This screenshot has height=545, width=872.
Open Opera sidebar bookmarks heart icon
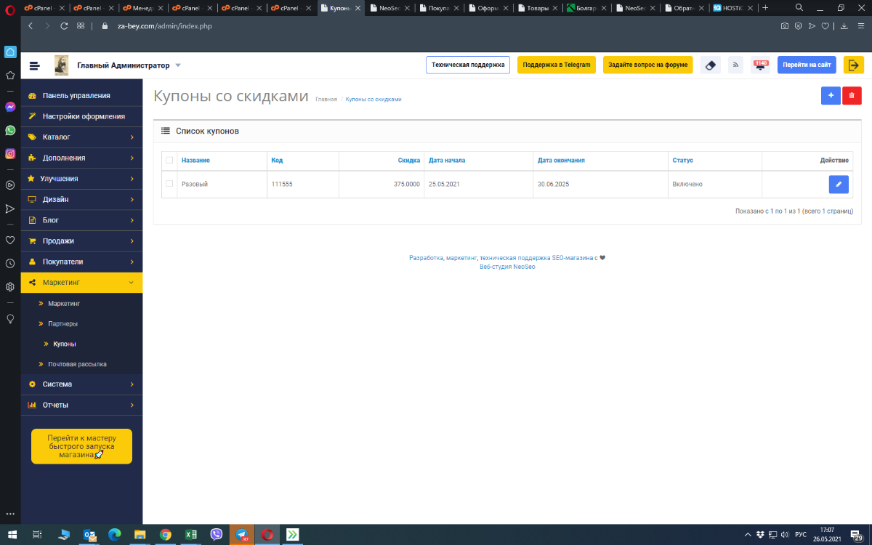(10, 240)
